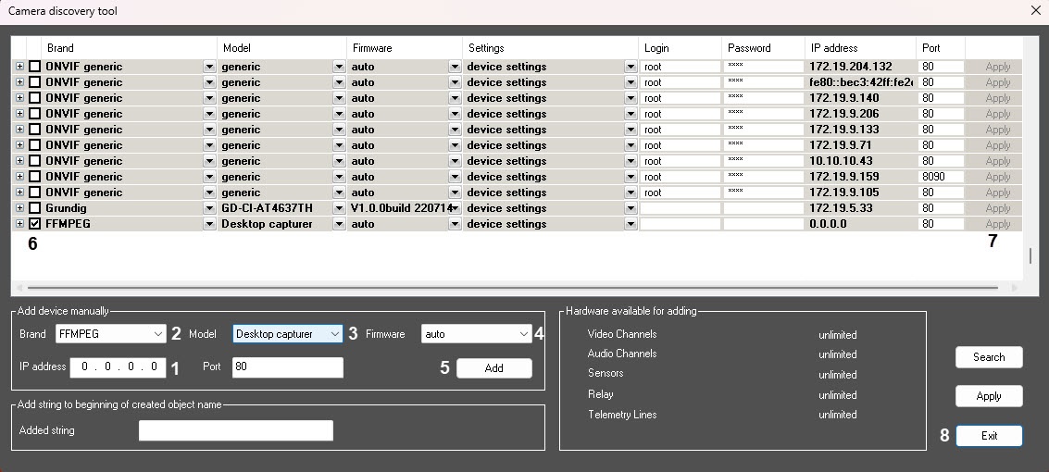This screenshot has height=472, width=1049.
Task: Check the Grundig device checkbox
Action: [x=35, y=208]
